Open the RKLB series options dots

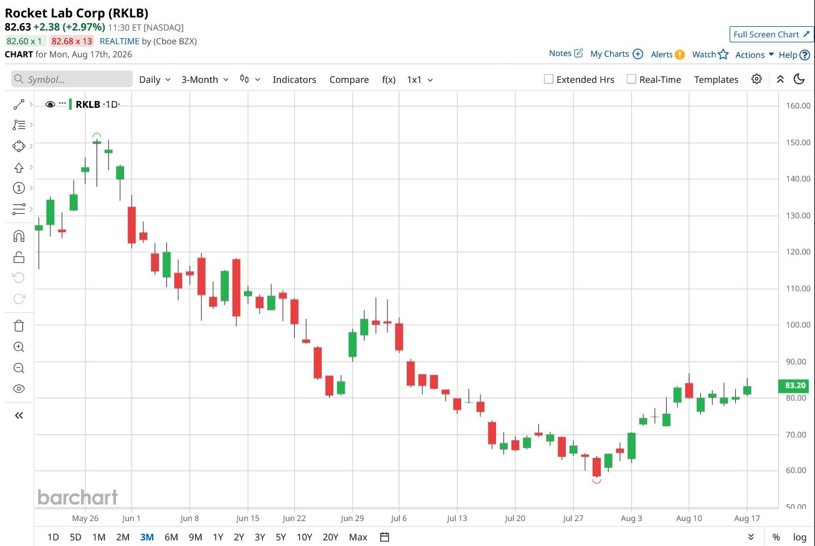click(62, 103)
